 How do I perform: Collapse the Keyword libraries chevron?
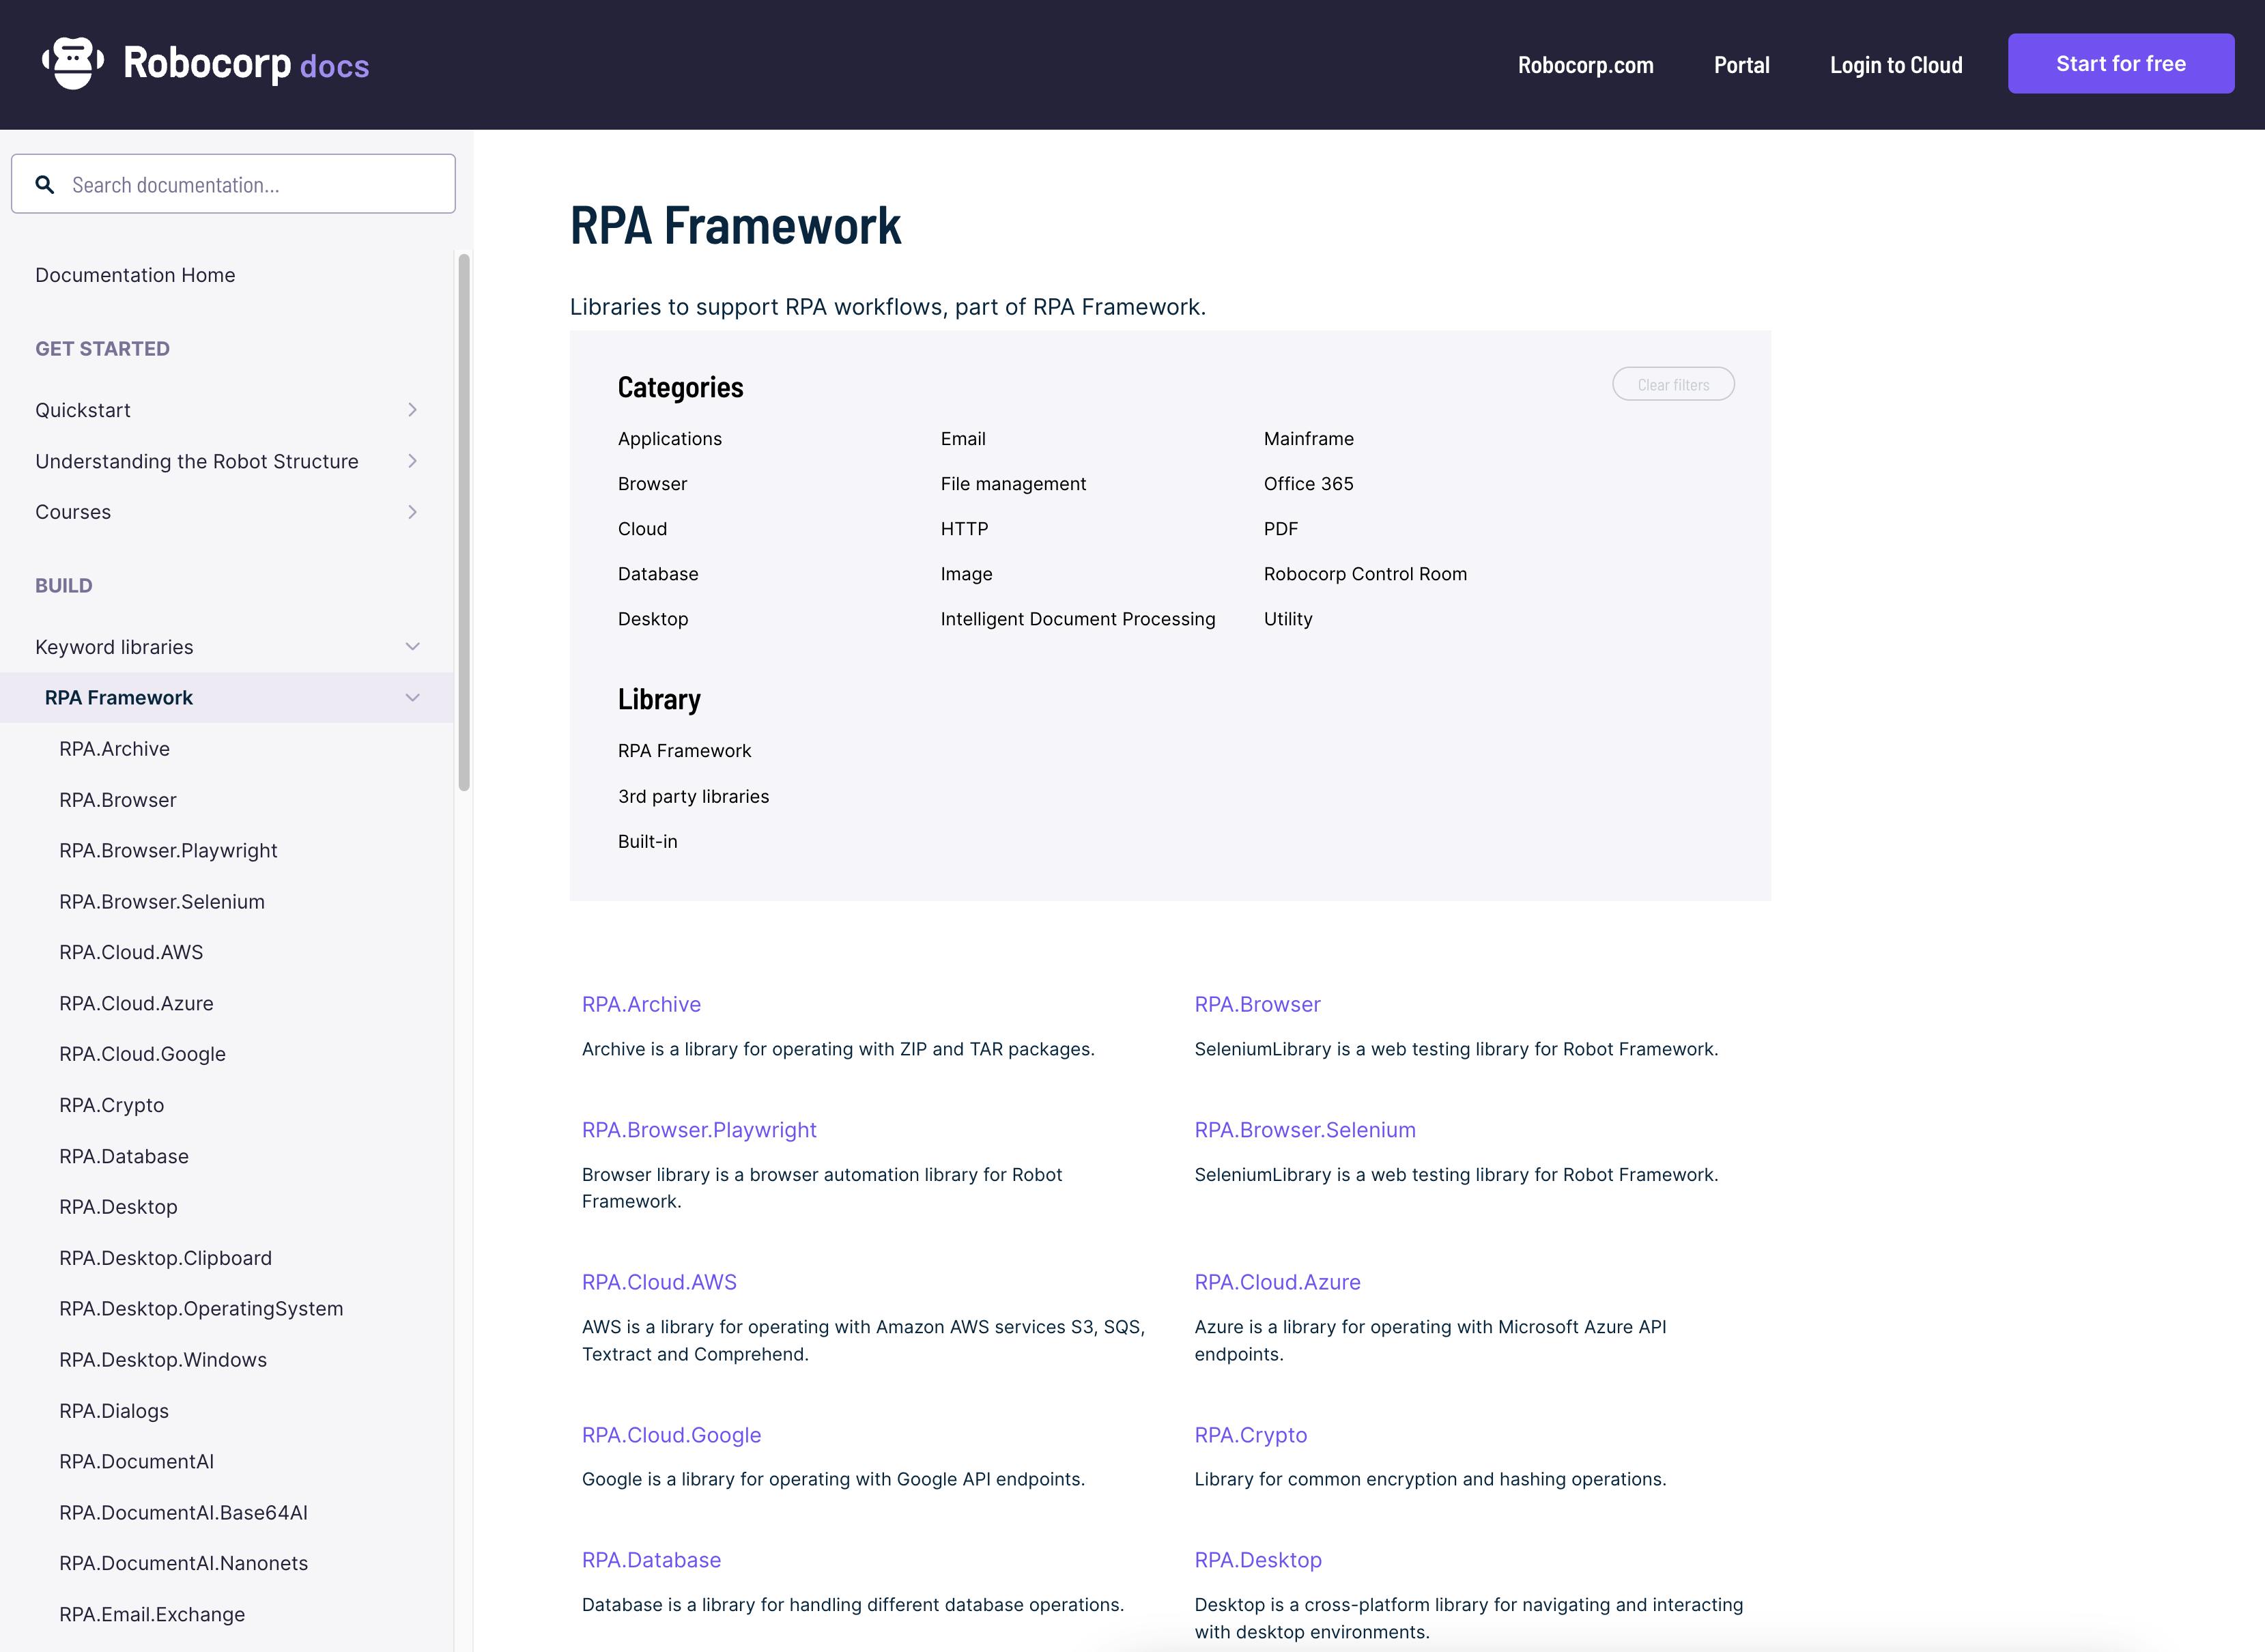coord(412,647)
